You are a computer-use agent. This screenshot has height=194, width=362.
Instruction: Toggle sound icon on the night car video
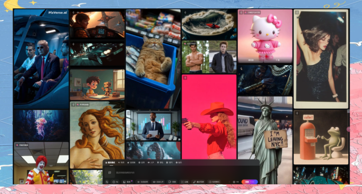tap(74, 44)
